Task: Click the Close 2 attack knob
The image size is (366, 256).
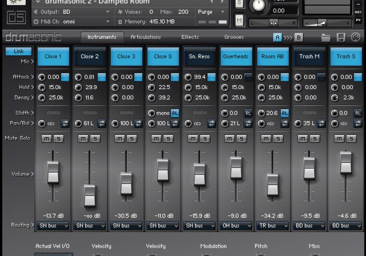Action: pos(78,77)
